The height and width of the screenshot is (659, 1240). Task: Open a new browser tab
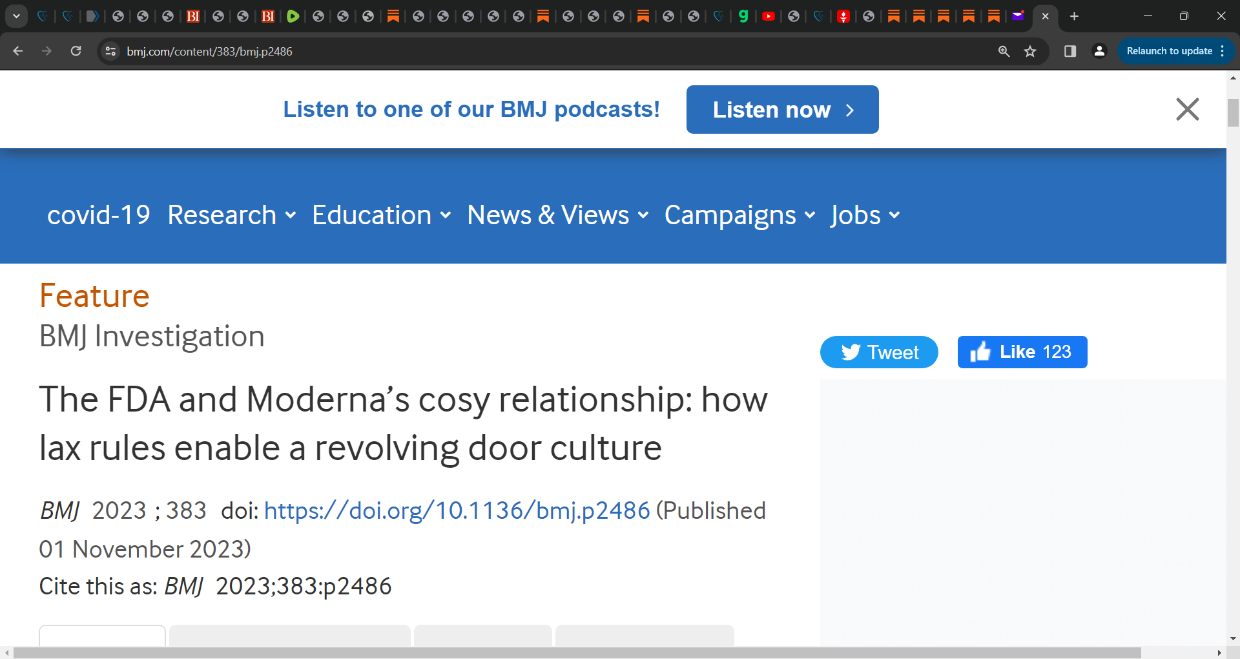pyautogui.click(x=1074, y=16)
